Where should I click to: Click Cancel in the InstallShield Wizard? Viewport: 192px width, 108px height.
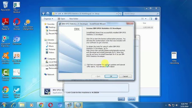[x=125, y=76]
